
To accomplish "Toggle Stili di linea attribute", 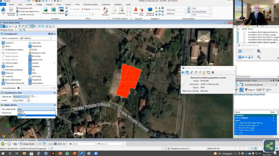I will click(x=35, y=56).
